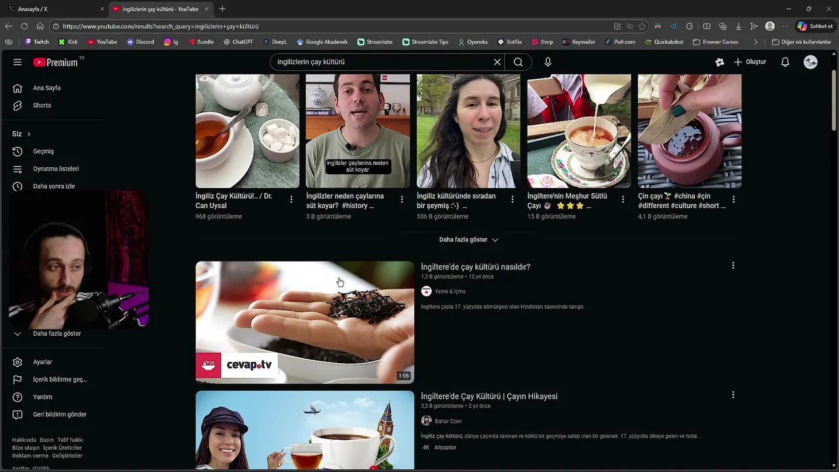Viewport: 839px width, 472px height.
Task: Open options for İngiltere'nin Meşhur Sütlü Çayı
Action: point(623,199)
